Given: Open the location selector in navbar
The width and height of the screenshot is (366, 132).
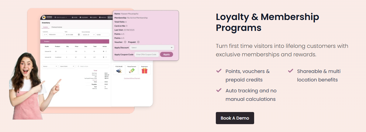Looking at the screenshot, I should pyautogui.click(x=61, y=18).
